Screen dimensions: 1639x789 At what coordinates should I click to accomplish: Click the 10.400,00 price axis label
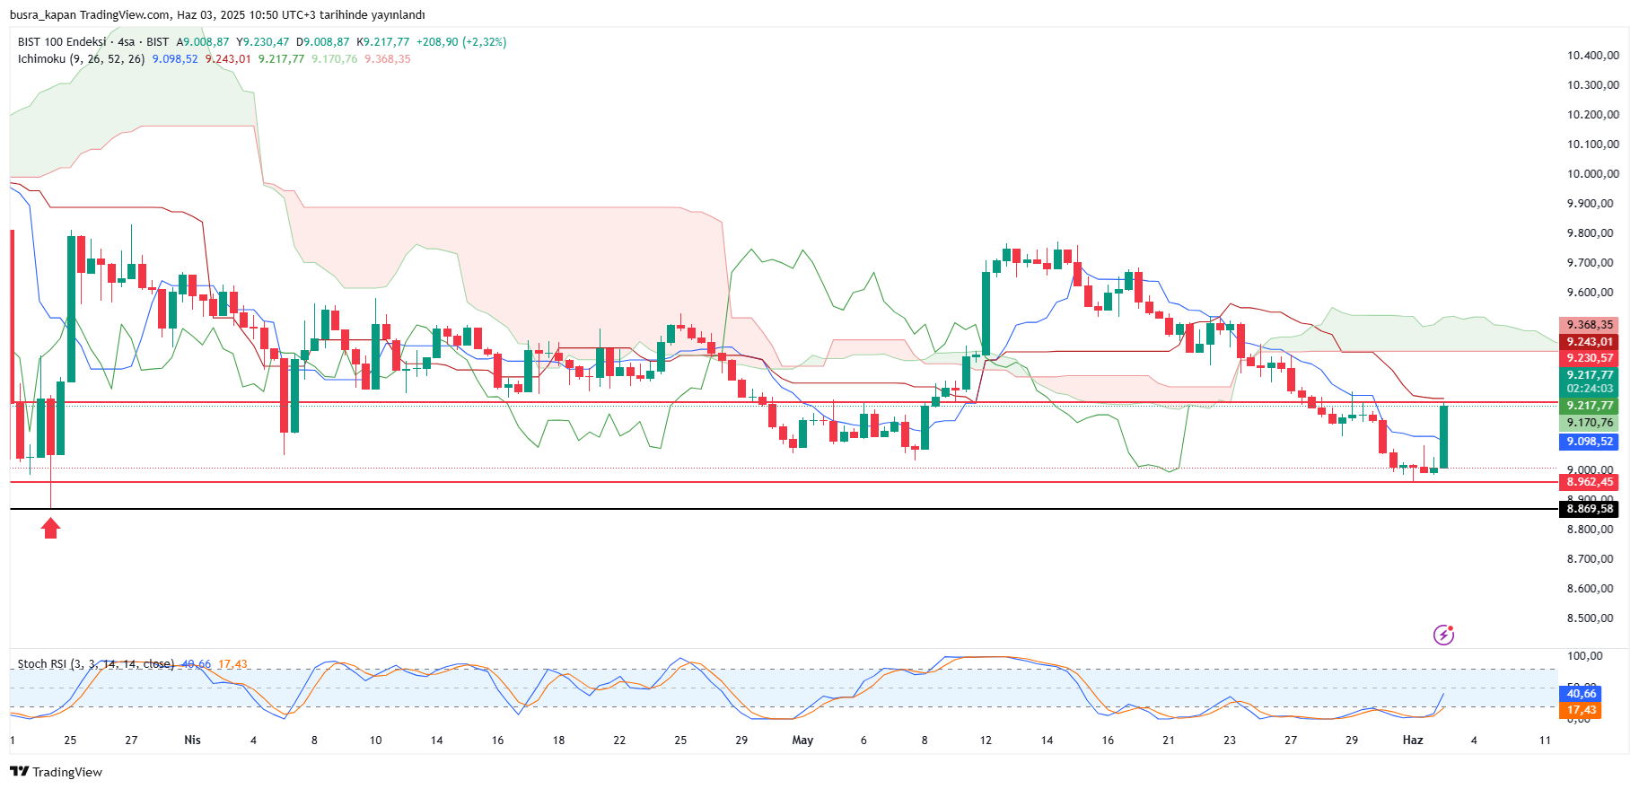1593,56
